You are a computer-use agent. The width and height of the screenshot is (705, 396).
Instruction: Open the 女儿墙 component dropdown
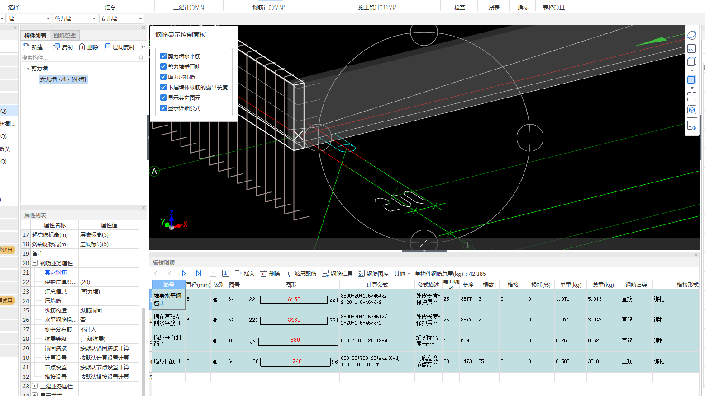pos(121,19)
